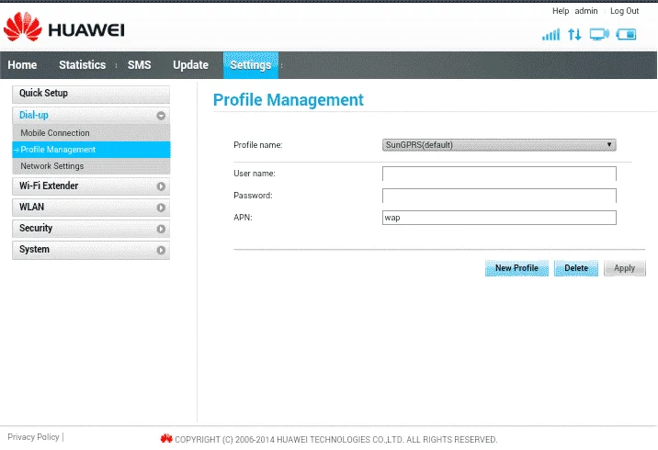Go to the Home tab

tap(22, 65)
